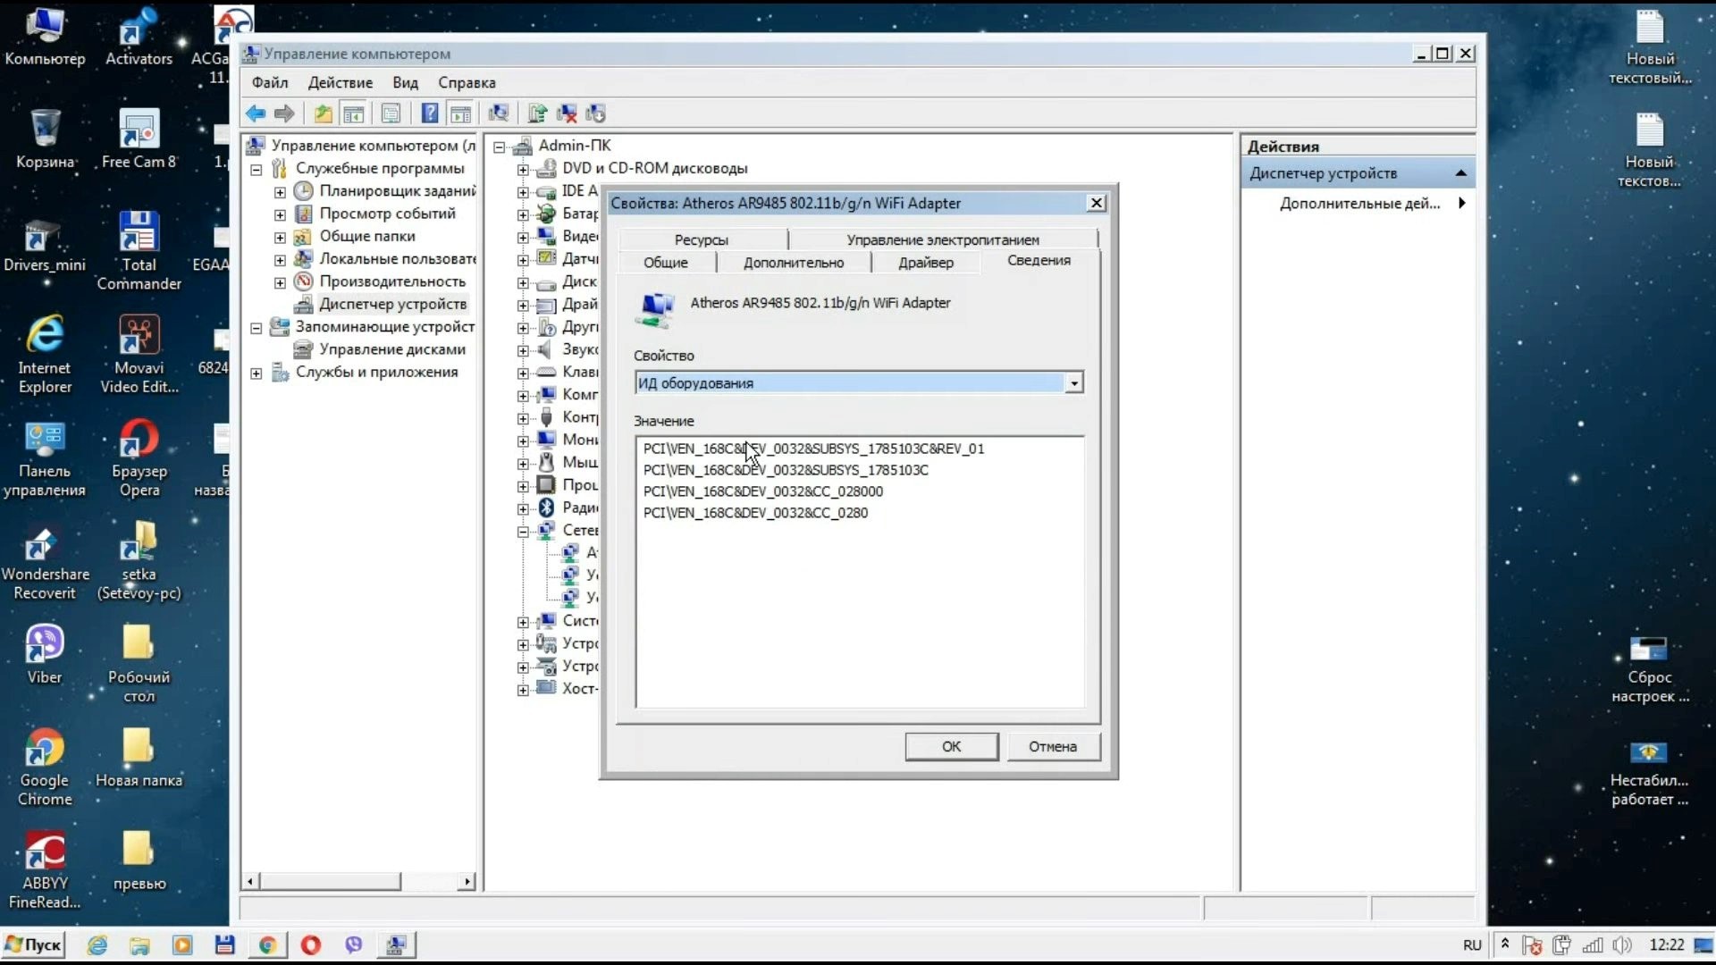Click the Properties sheet toolbar icon
1716x965 pixels.
pyautogui.click(x=391, y=113)
